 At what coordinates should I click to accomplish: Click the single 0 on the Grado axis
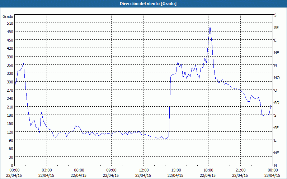pyautogui.click(x=12, y=165)
